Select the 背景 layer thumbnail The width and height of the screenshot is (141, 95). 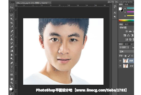pyautogui.click(x=126, y=66)
